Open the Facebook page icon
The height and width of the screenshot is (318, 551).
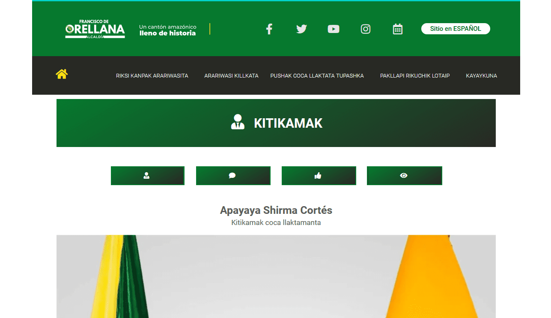(x=269, y=29)
